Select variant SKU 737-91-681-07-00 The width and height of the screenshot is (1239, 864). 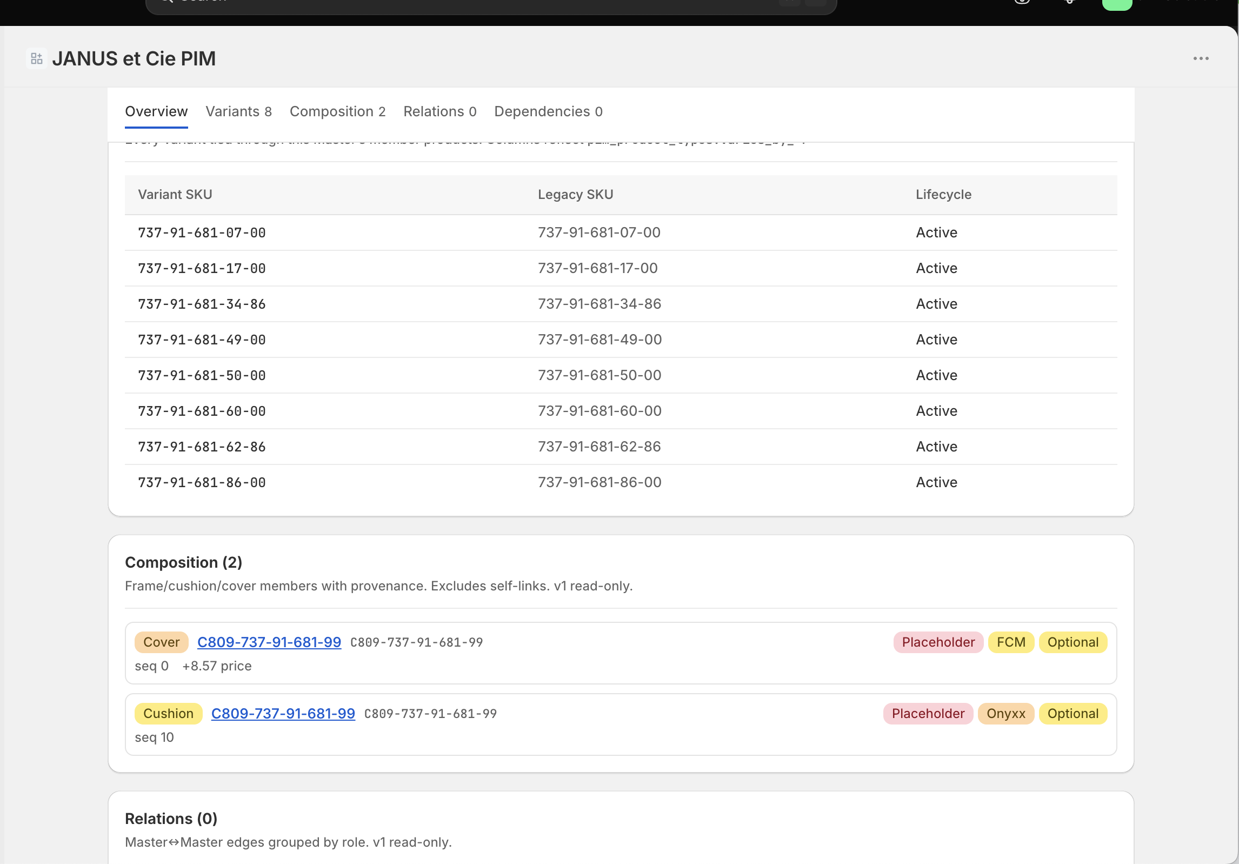tap(202, 232)
